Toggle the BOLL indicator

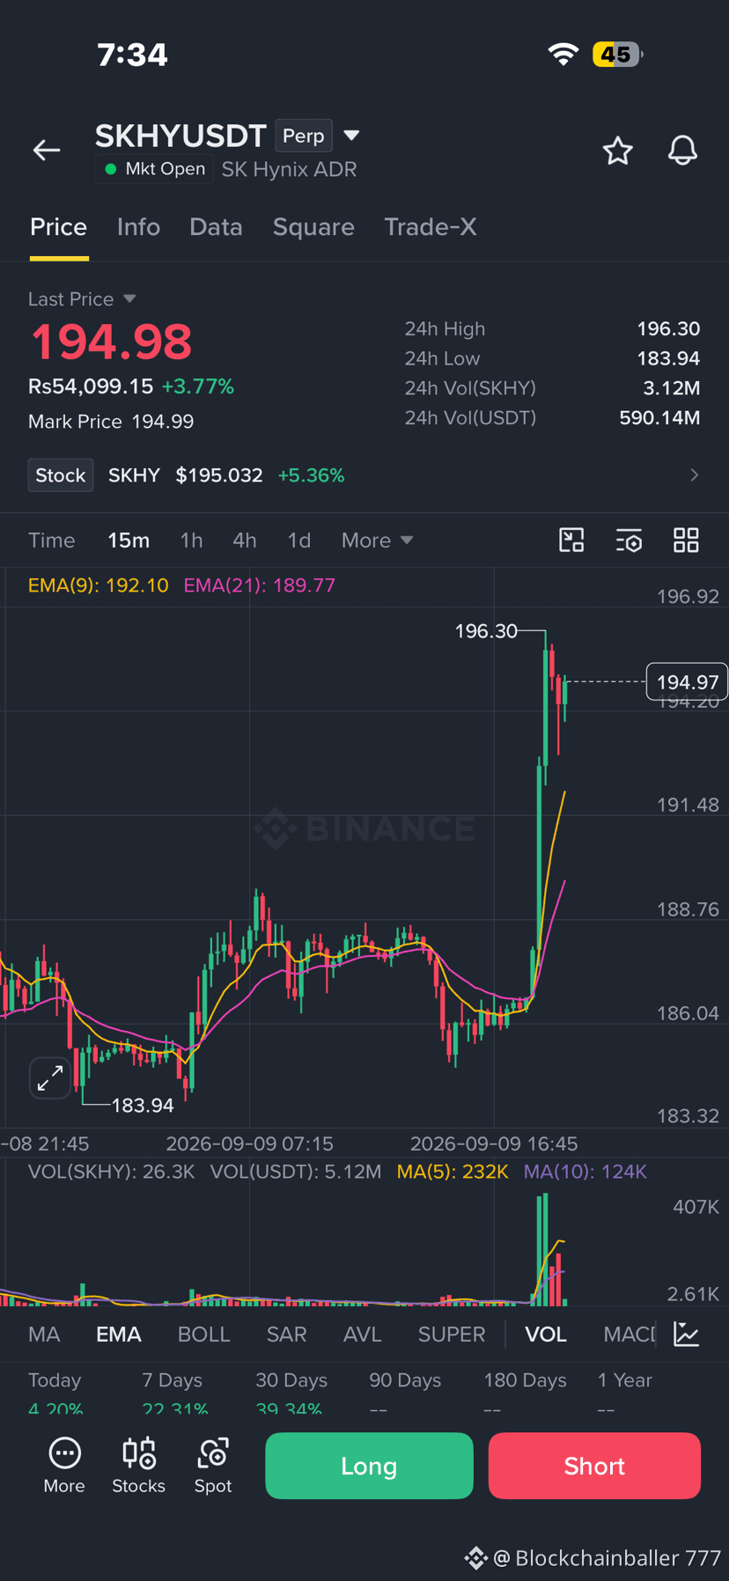tap(204, 1335)
